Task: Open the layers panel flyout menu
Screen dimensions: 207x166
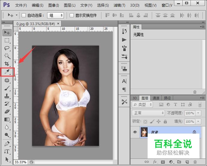Action: (x=202, y=98)
